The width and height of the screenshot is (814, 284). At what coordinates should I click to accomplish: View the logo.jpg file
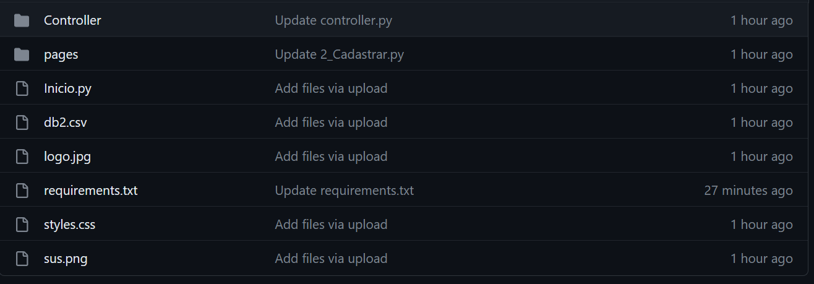point(67,157)
